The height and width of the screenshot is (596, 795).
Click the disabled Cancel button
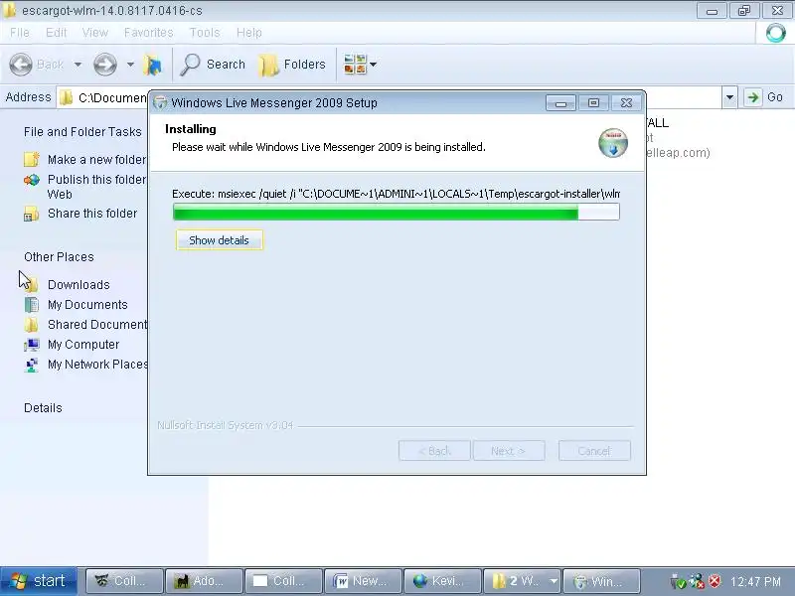(x=594, y=451)
